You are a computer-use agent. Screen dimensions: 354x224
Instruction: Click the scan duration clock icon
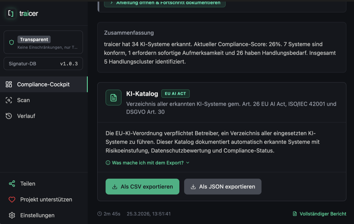tap(99, 214)
